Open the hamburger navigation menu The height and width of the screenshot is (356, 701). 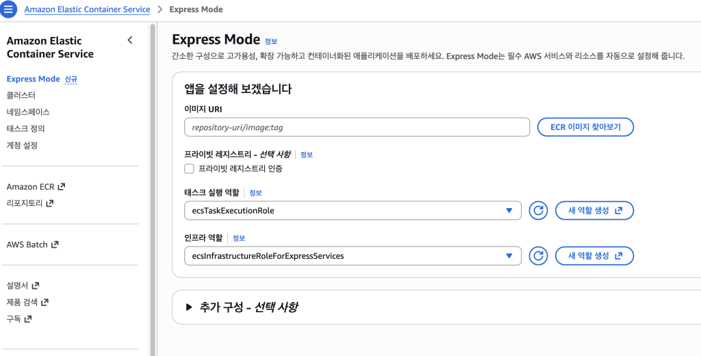[x=10, y=10]
